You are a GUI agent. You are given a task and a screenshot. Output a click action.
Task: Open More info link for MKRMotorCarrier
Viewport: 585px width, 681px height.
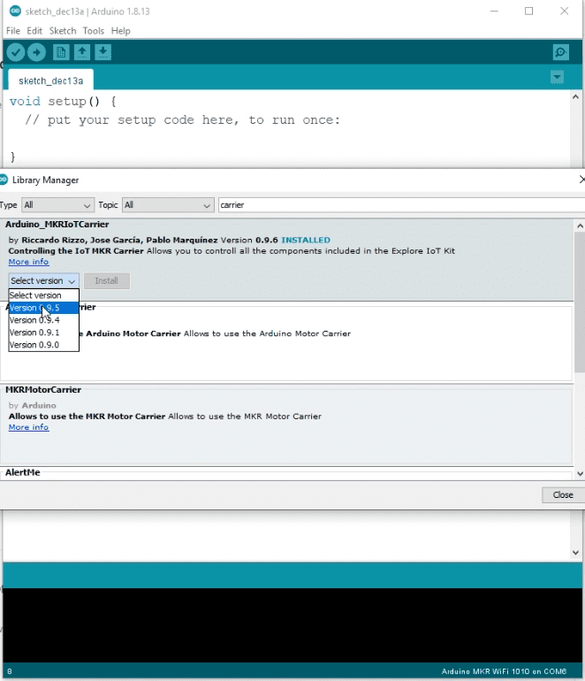click(x=28, y=427)
